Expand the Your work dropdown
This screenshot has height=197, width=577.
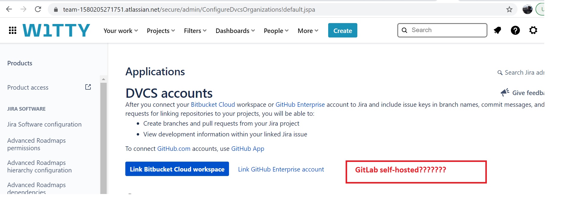121,31
